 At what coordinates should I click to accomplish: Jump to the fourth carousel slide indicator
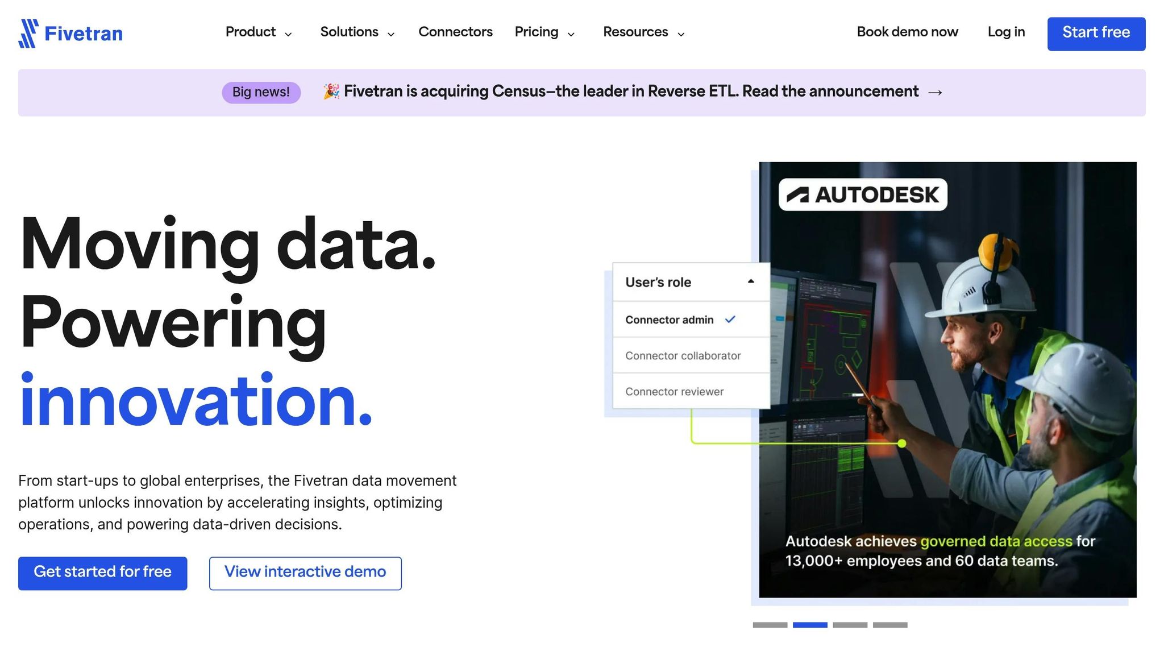coord(890,625)
